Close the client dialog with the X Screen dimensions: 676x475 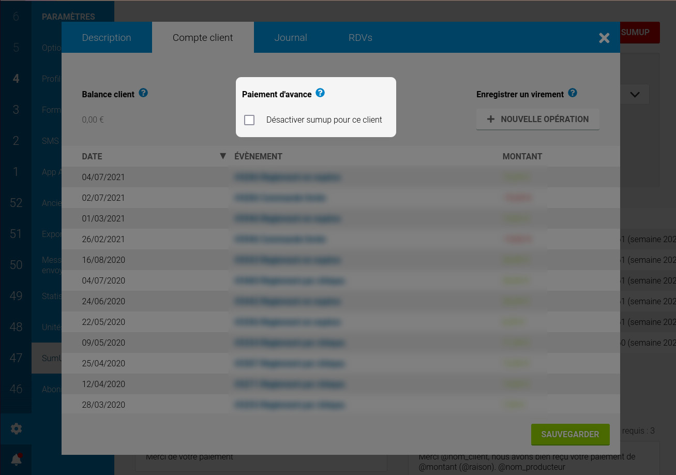604,38
